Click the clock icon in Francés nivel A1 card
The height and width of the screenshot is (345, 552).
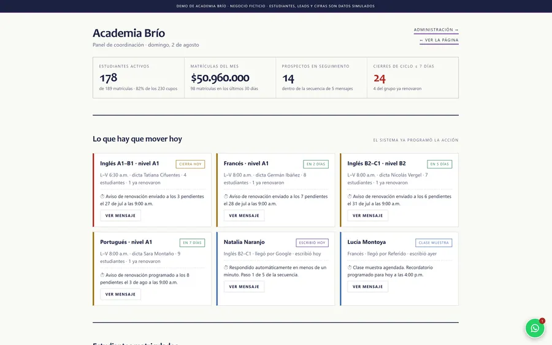226,196
